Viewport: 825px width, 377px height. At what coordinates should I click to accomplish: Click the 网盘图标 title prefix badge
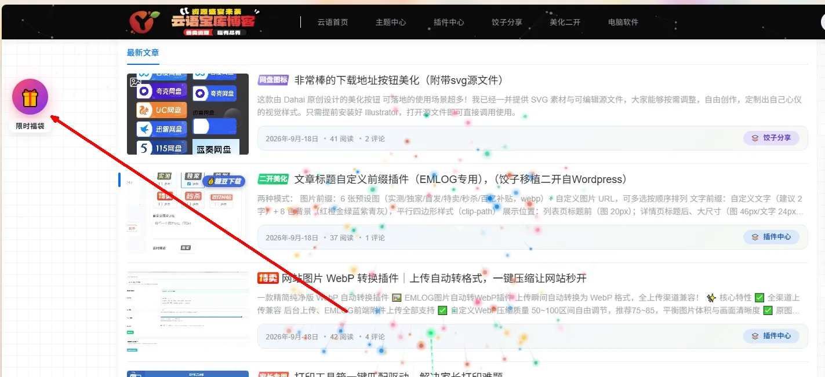point(273,80)
